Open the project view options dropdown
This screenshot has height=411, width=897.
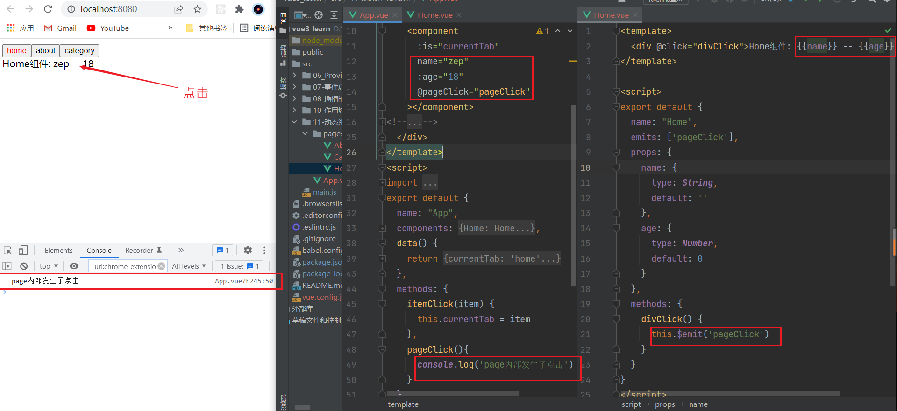coord(302,15)
